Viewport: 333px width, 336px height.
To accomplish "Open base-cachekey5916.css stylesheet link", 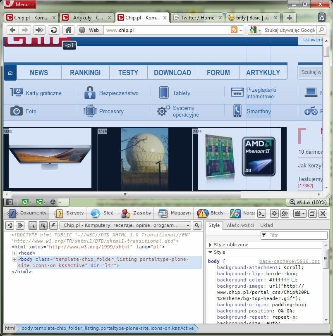I will click(289, 261).
